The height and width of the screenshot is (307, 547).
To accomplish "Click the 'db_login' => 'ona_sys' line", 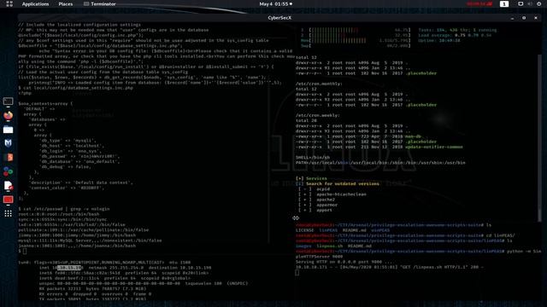I will click(x=72, y=151).
